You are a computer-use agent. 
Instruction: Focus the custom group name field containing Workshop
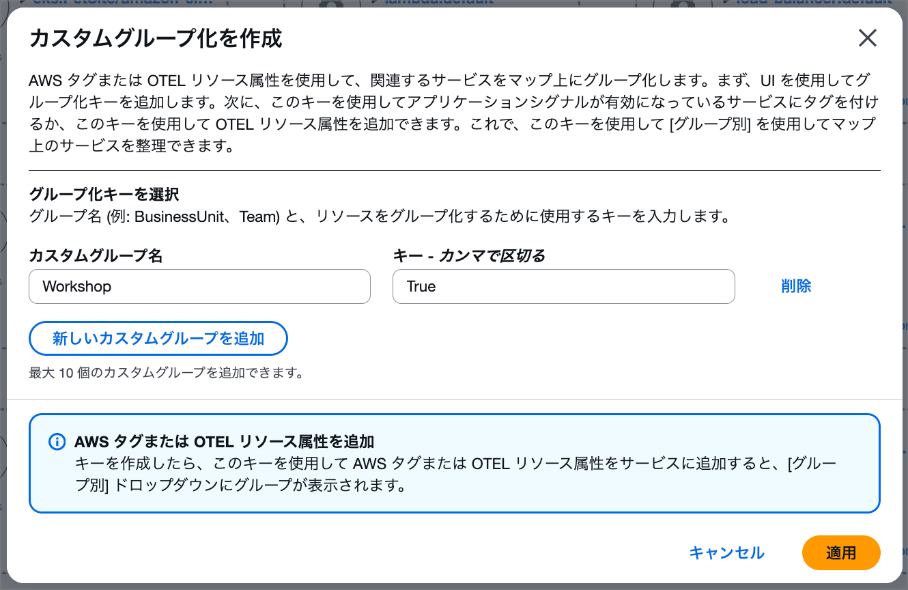tap(199, 287)
